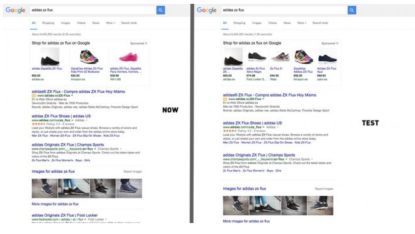The image size is (415, 234).
Task: Open 'adidas Originals ZX Flux | Champs Sports', TEST page
Action: (259, 155)
